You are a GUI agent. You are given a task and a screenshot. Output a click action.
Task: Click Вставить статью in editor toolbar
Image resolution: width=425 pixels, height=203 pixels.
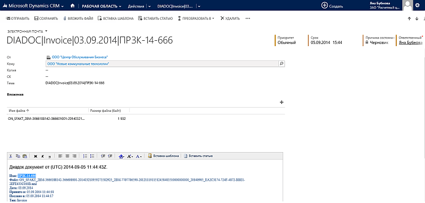[198, 156]
